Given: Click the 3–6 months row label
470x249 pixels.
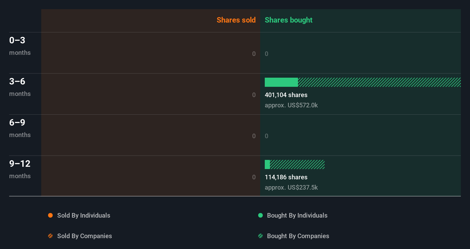Looking at the screenshot, I should click(20, 87).
